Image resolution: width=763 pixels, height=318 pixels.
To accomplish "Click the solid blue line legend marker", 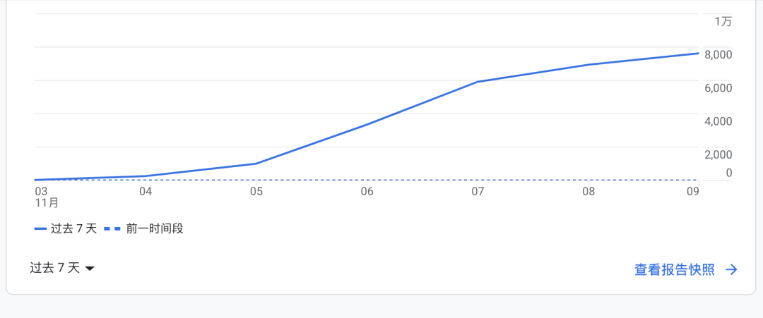I will [x=41, y=228].
